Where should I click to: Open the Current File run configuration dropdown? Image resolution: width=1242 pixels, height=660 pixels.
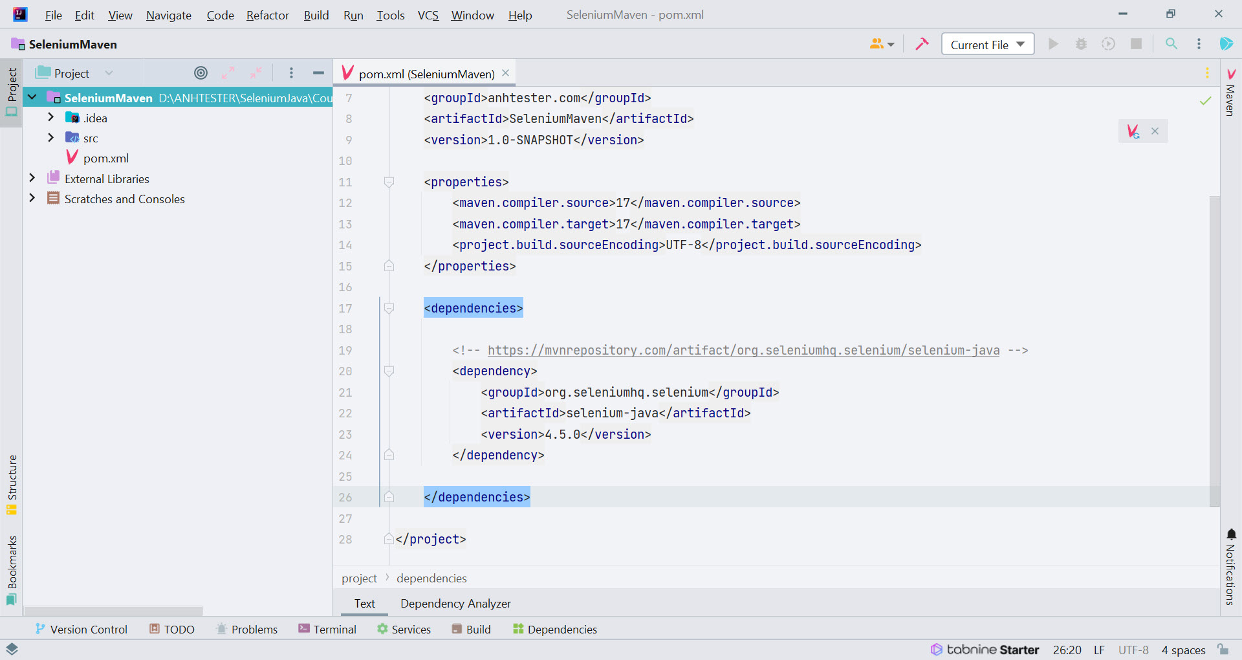tap(988, 44)
